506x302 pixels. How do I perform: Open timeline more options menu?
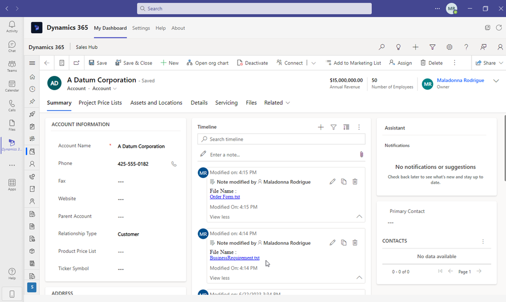[359, 127]
